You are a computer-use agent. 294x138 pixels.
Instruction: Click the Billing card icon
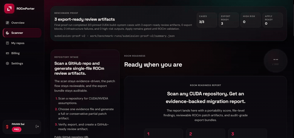tap(7, 53)
